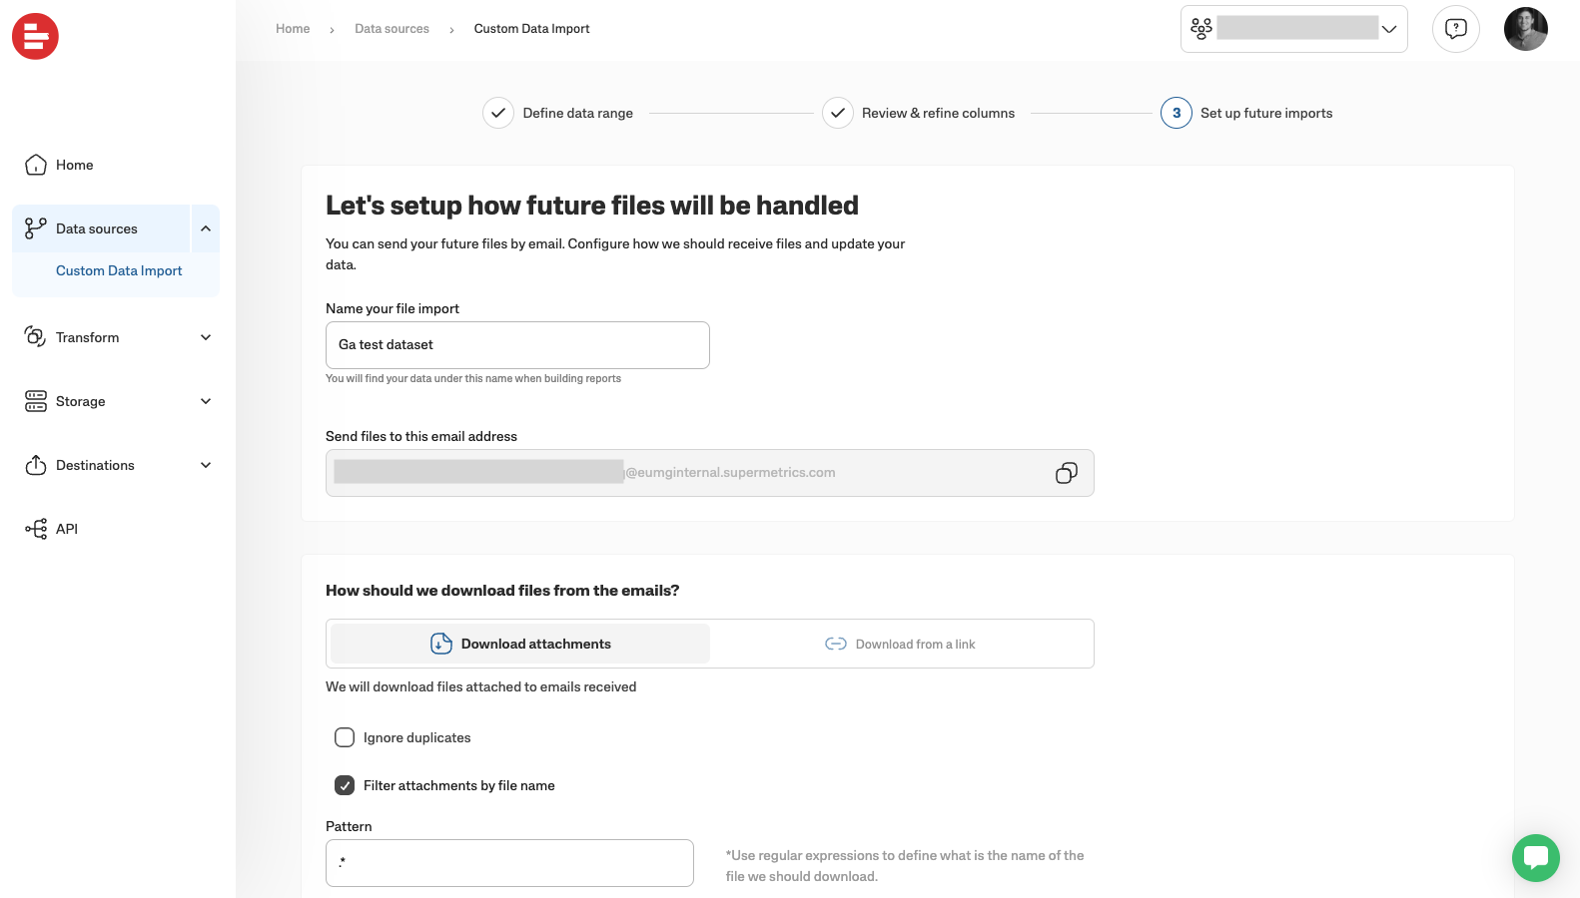Collapse the Data sources section
Image resolution: width=1580 pixels, height=898 pixels.
click(206, 228)
